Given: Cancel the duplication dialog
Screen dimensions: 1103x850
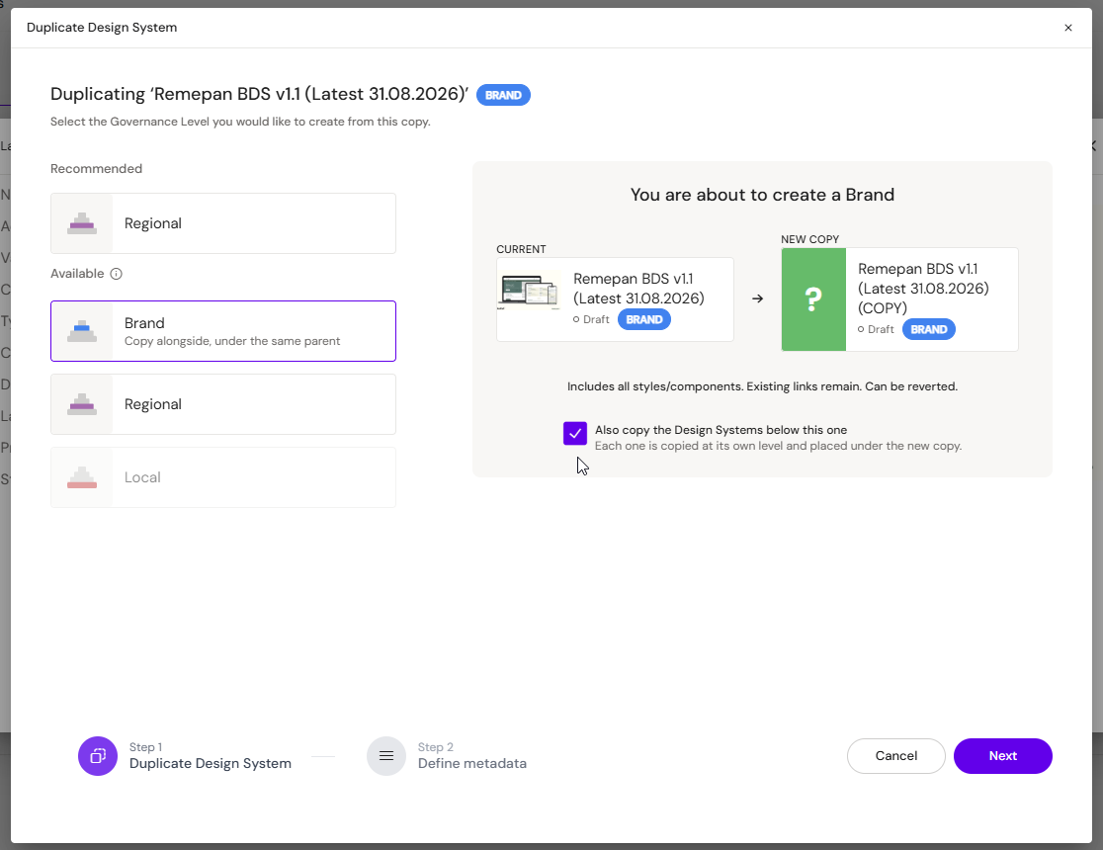Looking at the screenshot, I should click(x=895, y=756).
